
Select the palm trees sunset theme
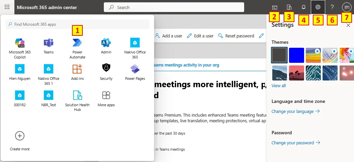296,73
